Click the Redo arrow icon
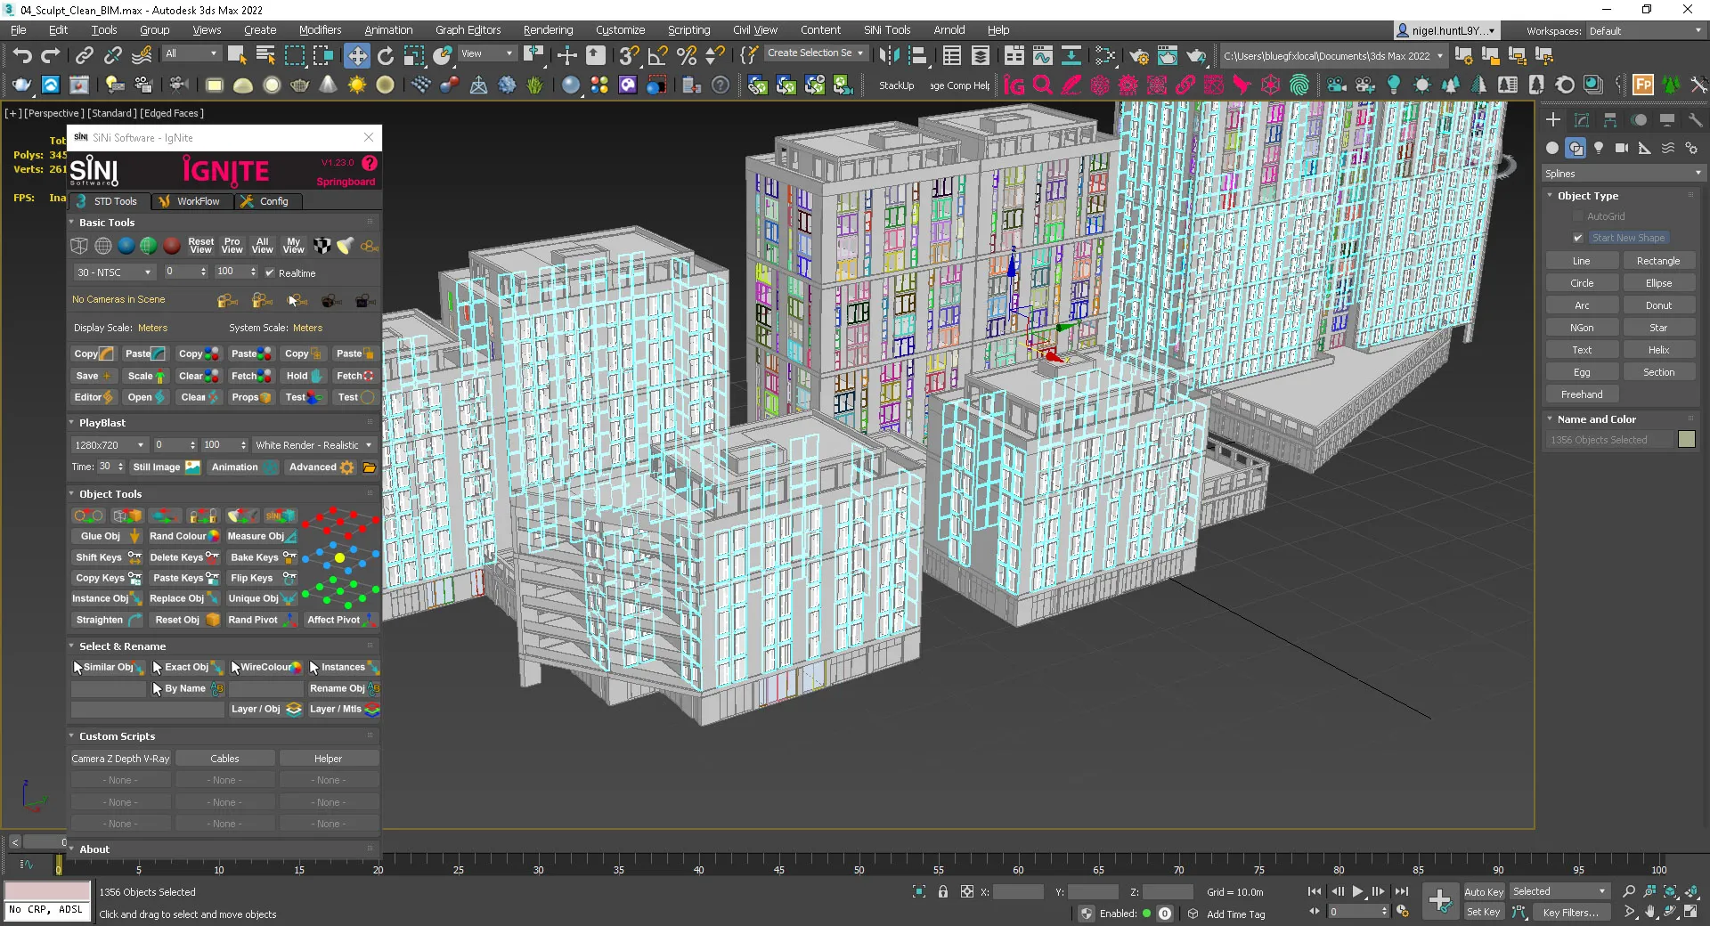1710x926 pixels. [x=51, y=55]
